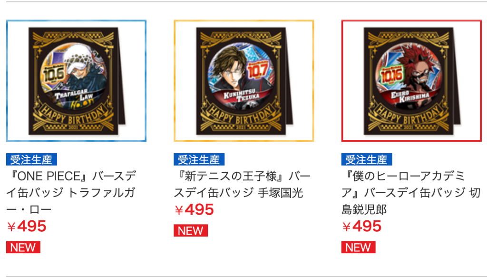The height and width of the screenshot is (277, 487).
Task: Open the Trafalgar Law badge product image
Action: 77,81
